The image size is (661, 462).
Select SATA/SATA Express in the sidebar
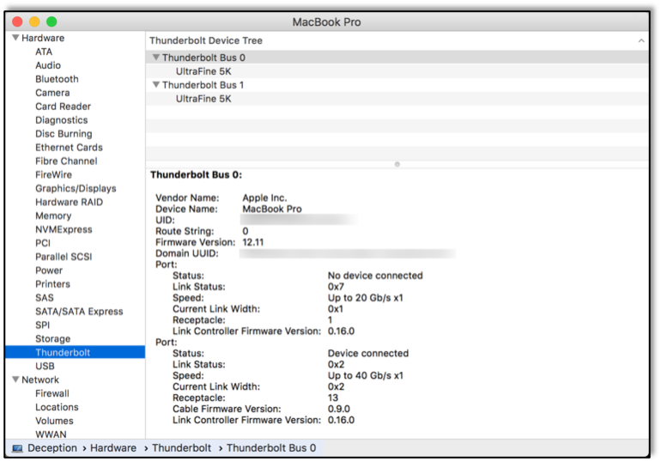tap(79, 312)
